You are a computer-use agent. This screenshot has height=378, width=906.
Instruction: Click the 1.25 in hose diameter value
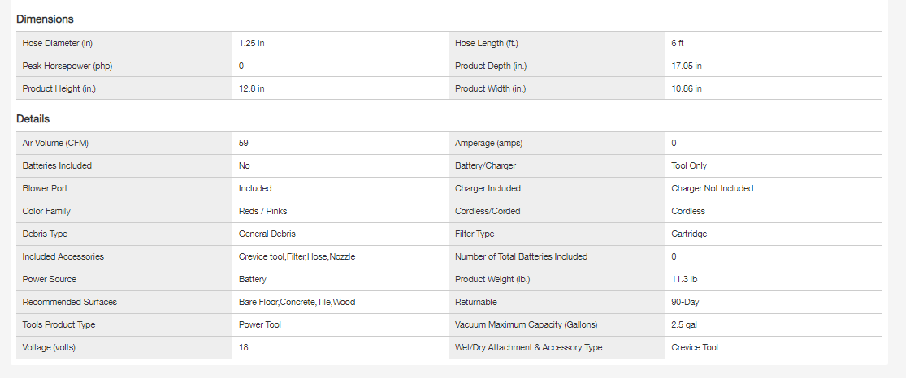[x=251, y=43]
